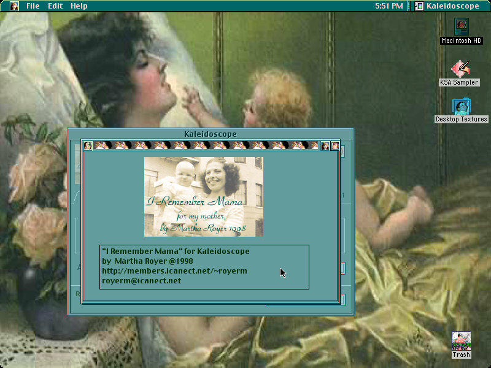Open the Help menu
The image size is (491, 368).
point(79,6)
